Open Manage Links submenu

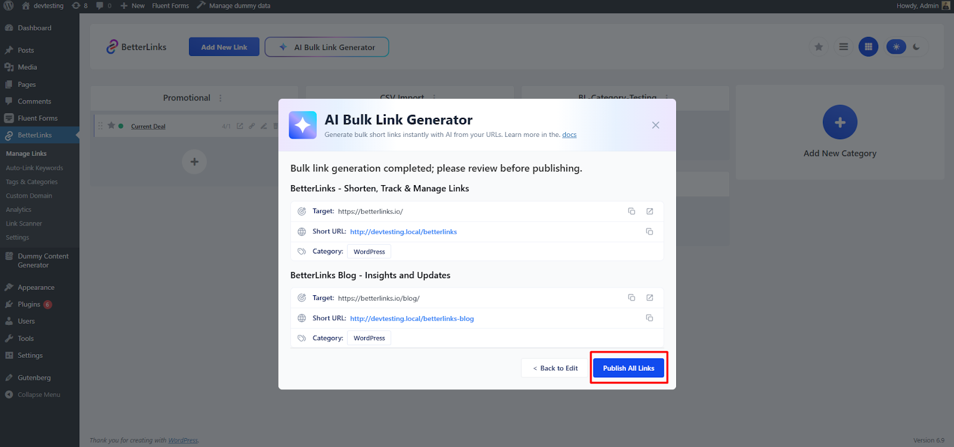pyautogui.click(x=26, y=154)
